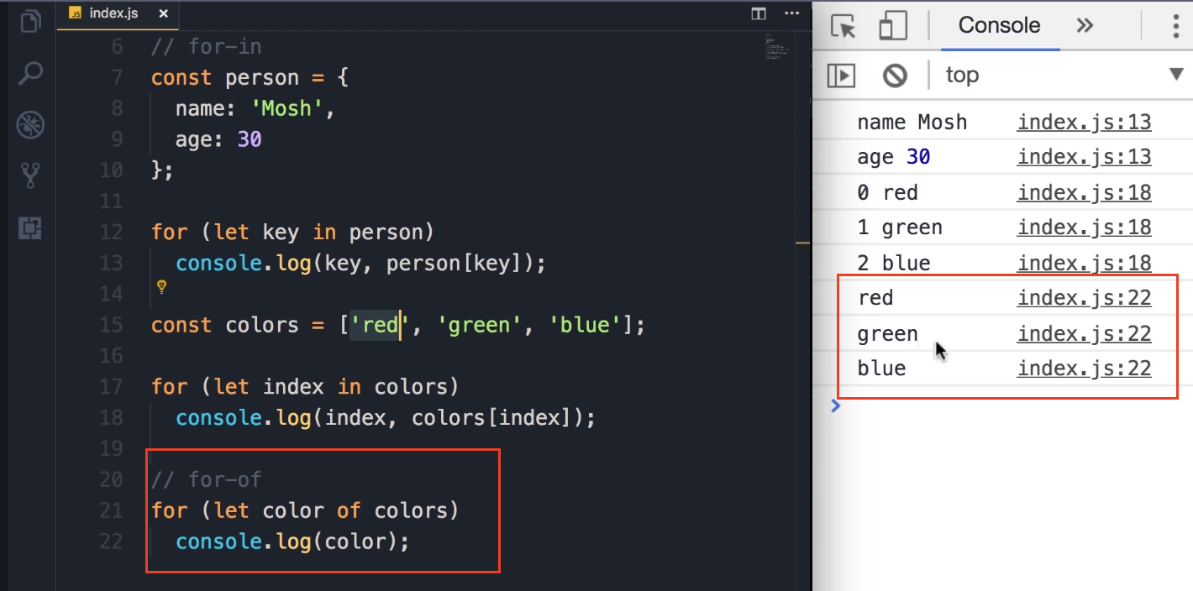The width and height of the screenshot is (1193, 591).
Task: Show more DevTools tabs chevron
Action: point(1085,26)
